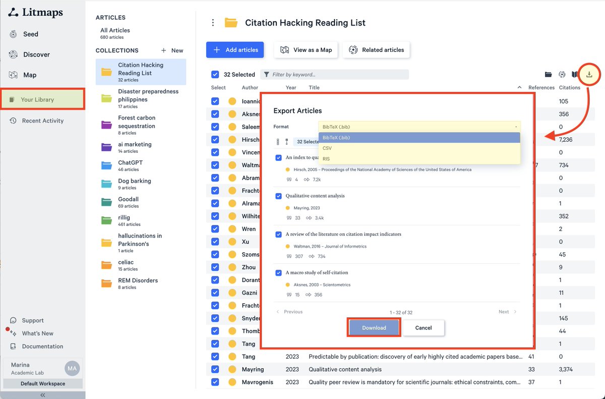The height and width of the screenshot is (399, 605).
Task: Uncheck A macro study of self-citation
Action: (278, 273)
